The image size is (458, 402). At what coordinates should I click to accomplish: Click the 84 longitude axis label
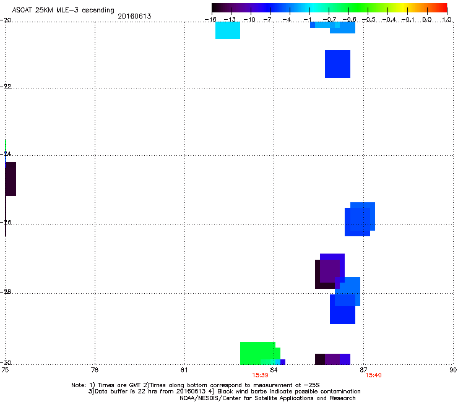[274, 370]
